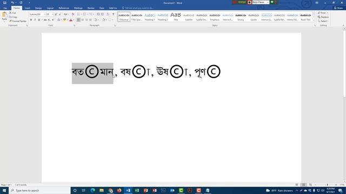
Task: Click the Replace button
Action: (x=323, y=17)
